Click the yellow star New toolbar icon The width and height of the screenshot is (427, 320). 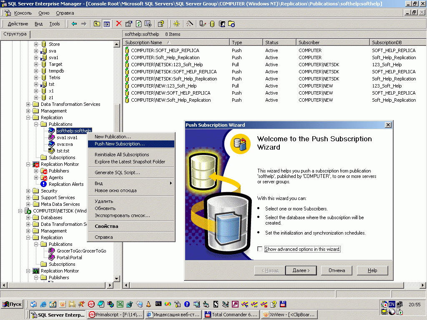pos(176,24)
